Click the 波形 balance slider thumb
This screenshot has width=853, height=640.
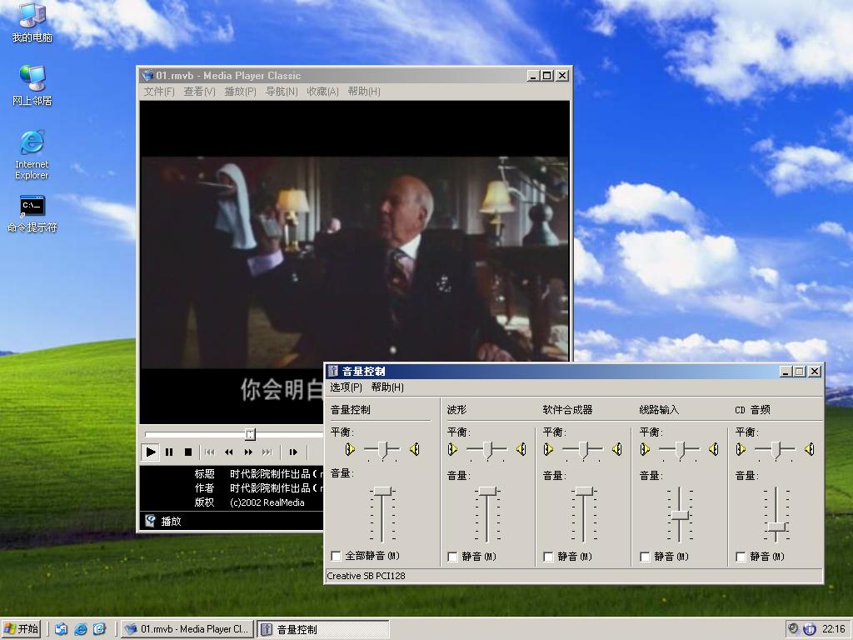pos(486,449)
